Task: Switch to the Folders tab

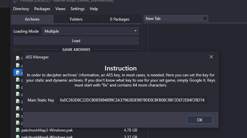Action: (76, 19)
